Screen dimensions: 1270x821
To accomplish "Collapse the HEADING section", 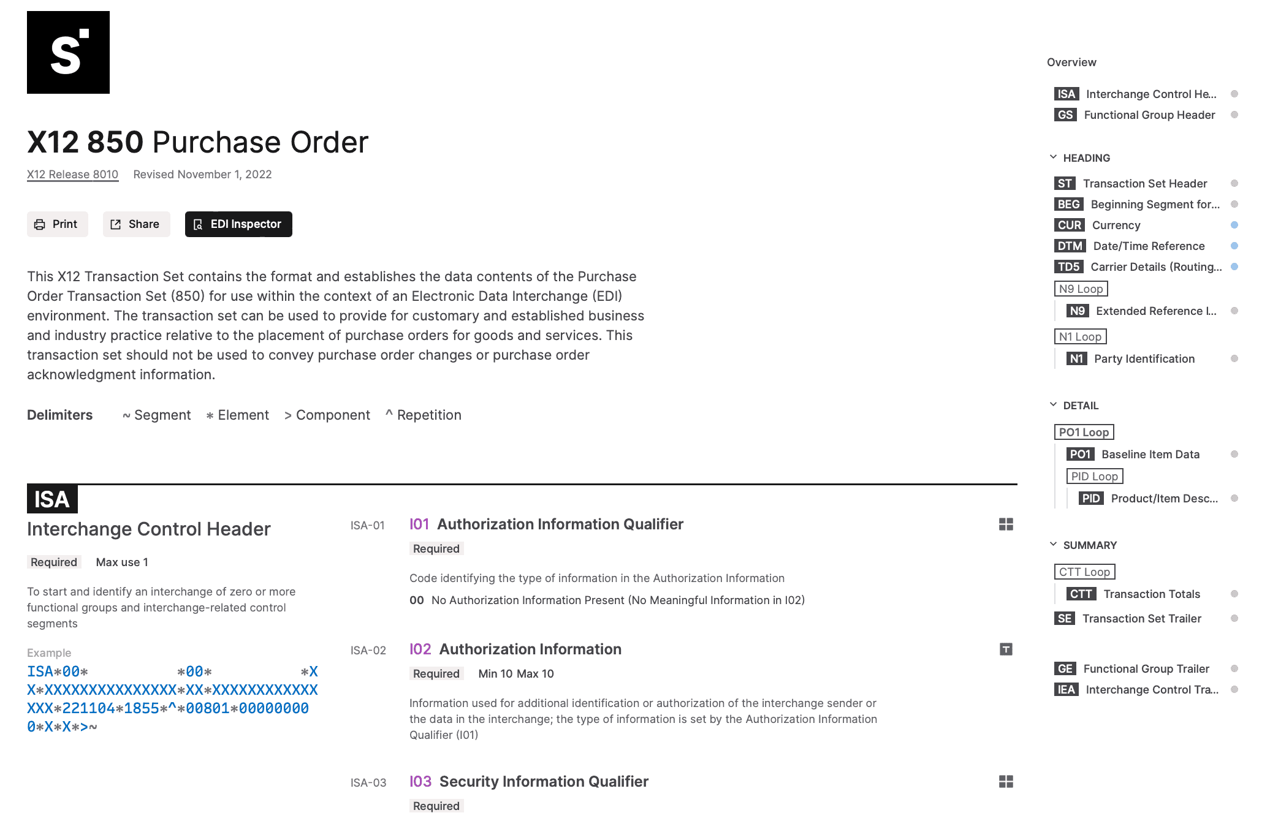I will click(x=1053, y=157).
